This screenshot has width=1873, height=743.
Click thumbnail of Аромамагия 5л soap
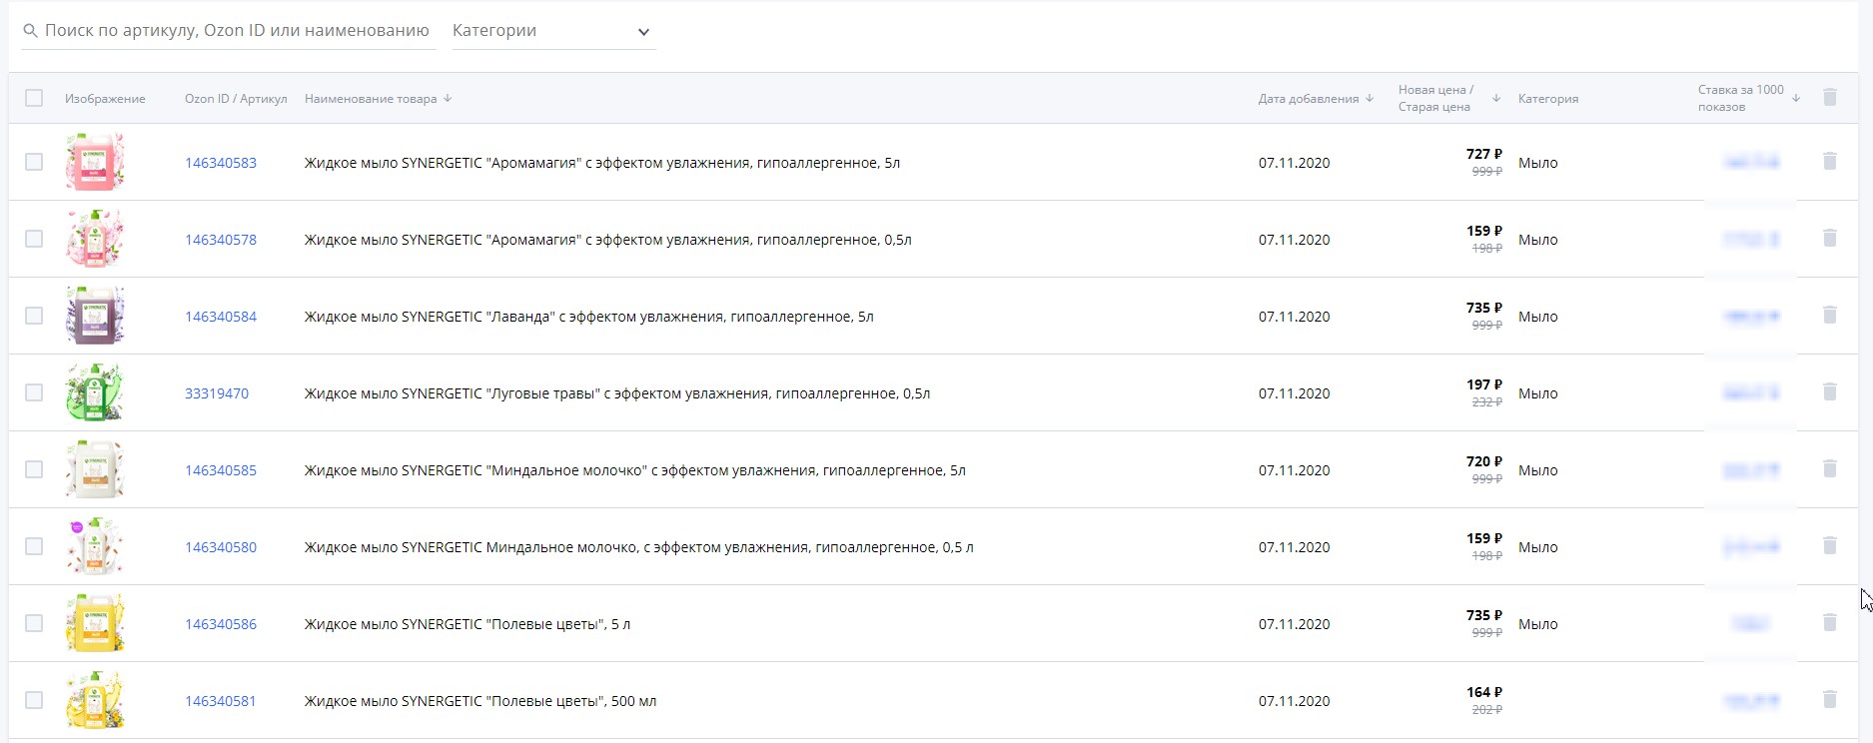click(95, 162)
